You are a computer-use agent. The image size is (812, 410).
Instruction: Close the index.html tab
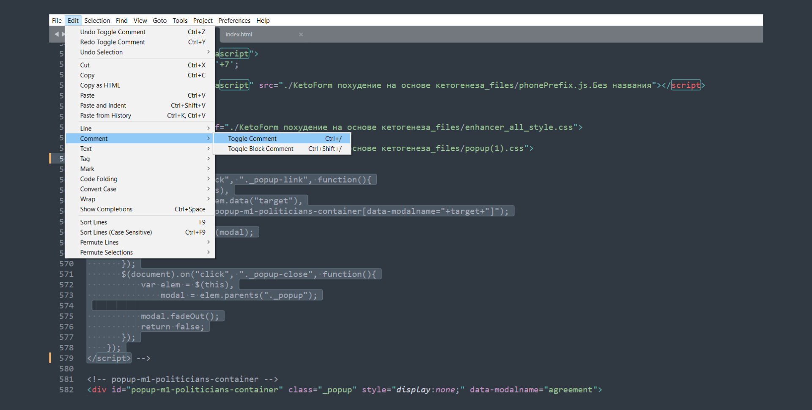301,34
